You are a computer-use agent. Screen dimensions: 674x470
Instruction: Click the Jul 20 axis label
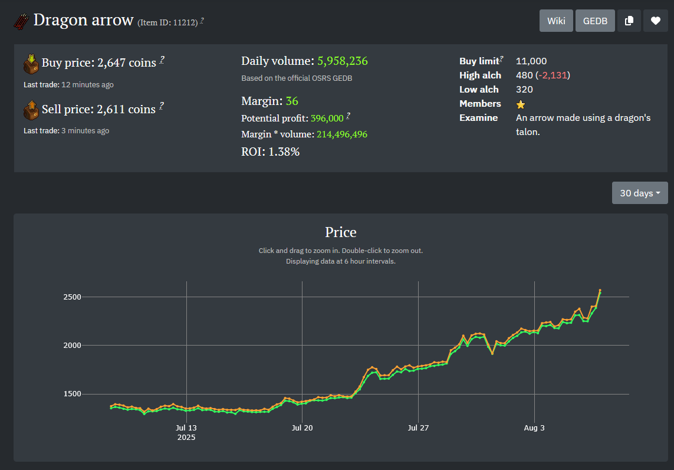coord(302,428)
